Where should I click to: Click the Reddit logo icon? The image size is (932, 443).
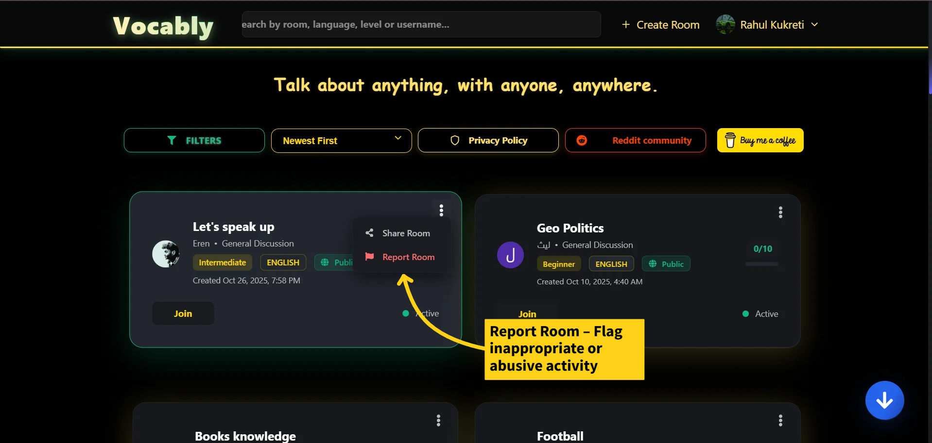582,140
